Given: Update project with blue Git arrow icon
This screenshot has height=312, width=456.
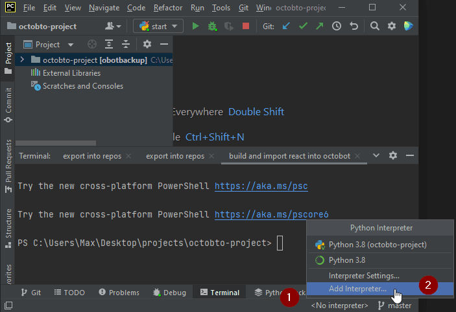Looking at the screenshot, I should pyautogui.click(x=286, y=27).
